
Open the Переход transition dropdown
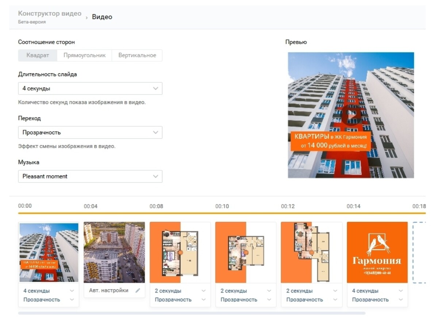coord(90,132)
